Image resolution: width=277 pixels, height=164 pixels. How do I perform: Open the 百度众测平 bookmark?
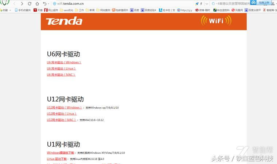click(x=253, y=10)
